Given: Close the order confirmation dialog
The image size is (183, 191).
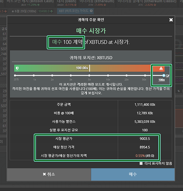Looking at the screenshot, I should tap(171, 20).
